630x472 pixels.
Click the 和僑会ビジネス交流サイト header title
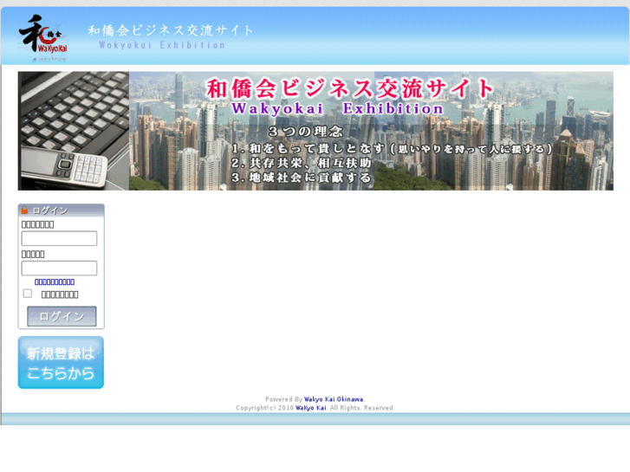click(171, 30)
